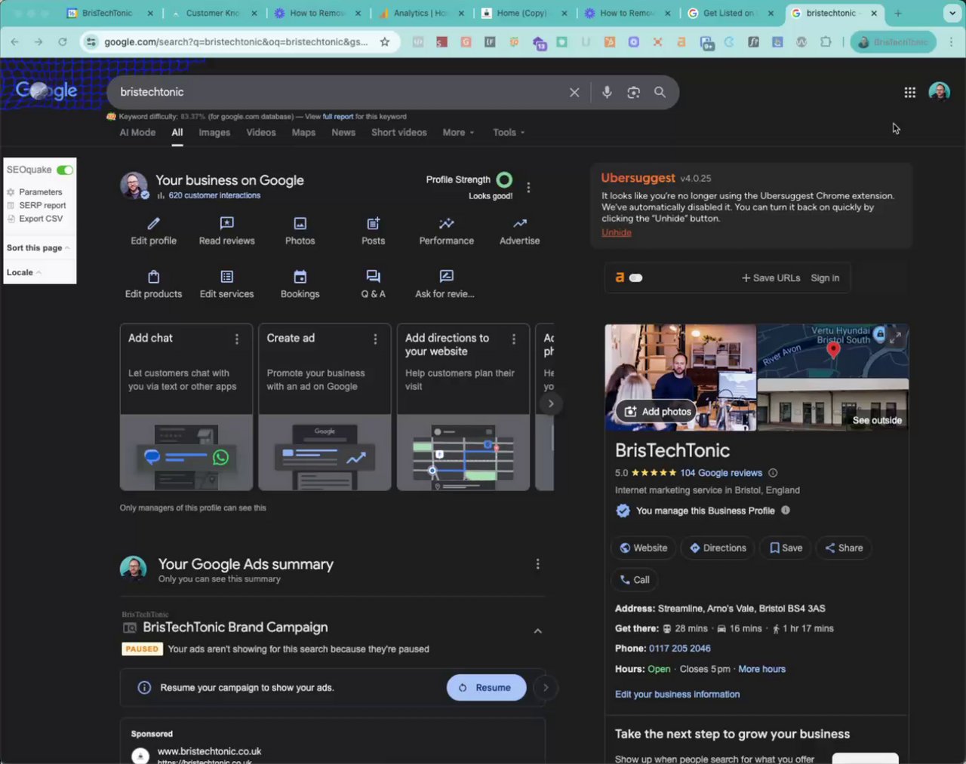
Task: Open Edit services icon
Action: coord(226,276)
